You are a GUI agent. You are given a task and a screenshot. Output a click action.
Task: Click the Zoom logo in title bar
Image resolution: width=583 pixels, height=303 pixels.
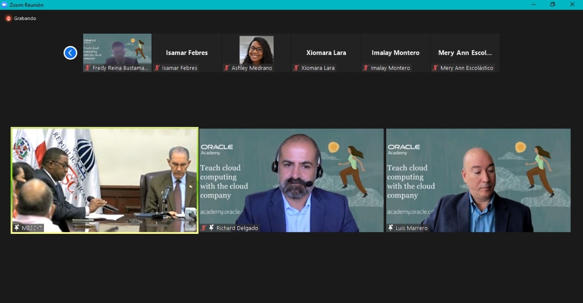tap(5, 5)
